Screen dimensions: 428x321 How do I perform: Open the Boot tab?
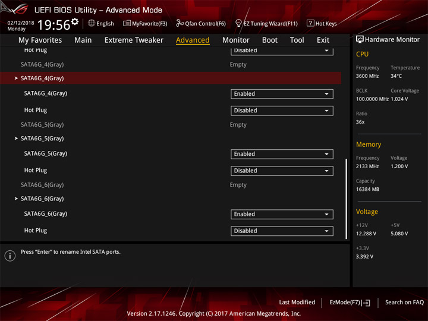click(x=270, y=40)
